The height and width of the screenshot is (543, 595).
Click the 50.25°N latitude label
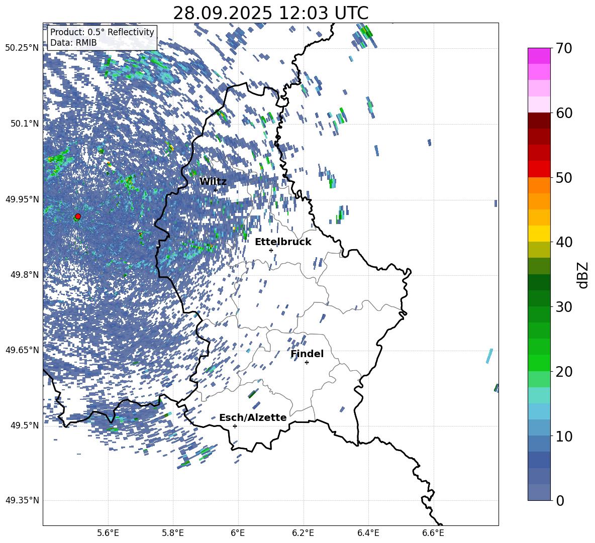tap(22, 48)
